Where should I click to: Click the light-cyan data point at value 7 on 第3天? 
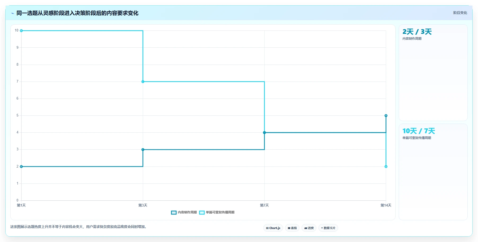(143, 82)
